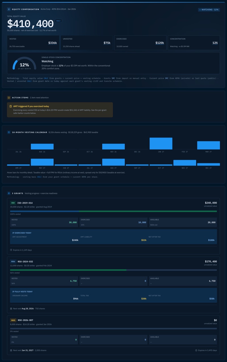
Task: Click the ISO grant type badge
Action: tap(13, 203)
